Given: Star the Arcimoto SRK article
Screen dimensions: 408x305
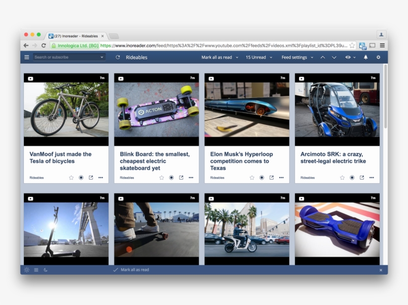Looking at the screenshot, I should coord(342,178).
